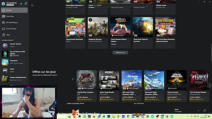Open Metro Saga Bundle deal
212x119 pixels.
click(x=109, y=86)
